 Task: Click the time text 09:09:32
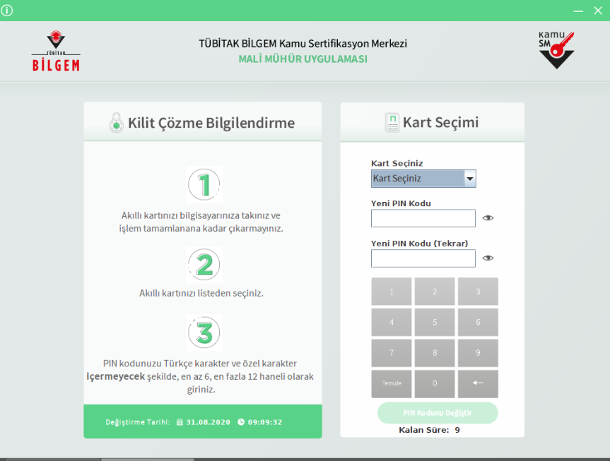pos(265,422)
